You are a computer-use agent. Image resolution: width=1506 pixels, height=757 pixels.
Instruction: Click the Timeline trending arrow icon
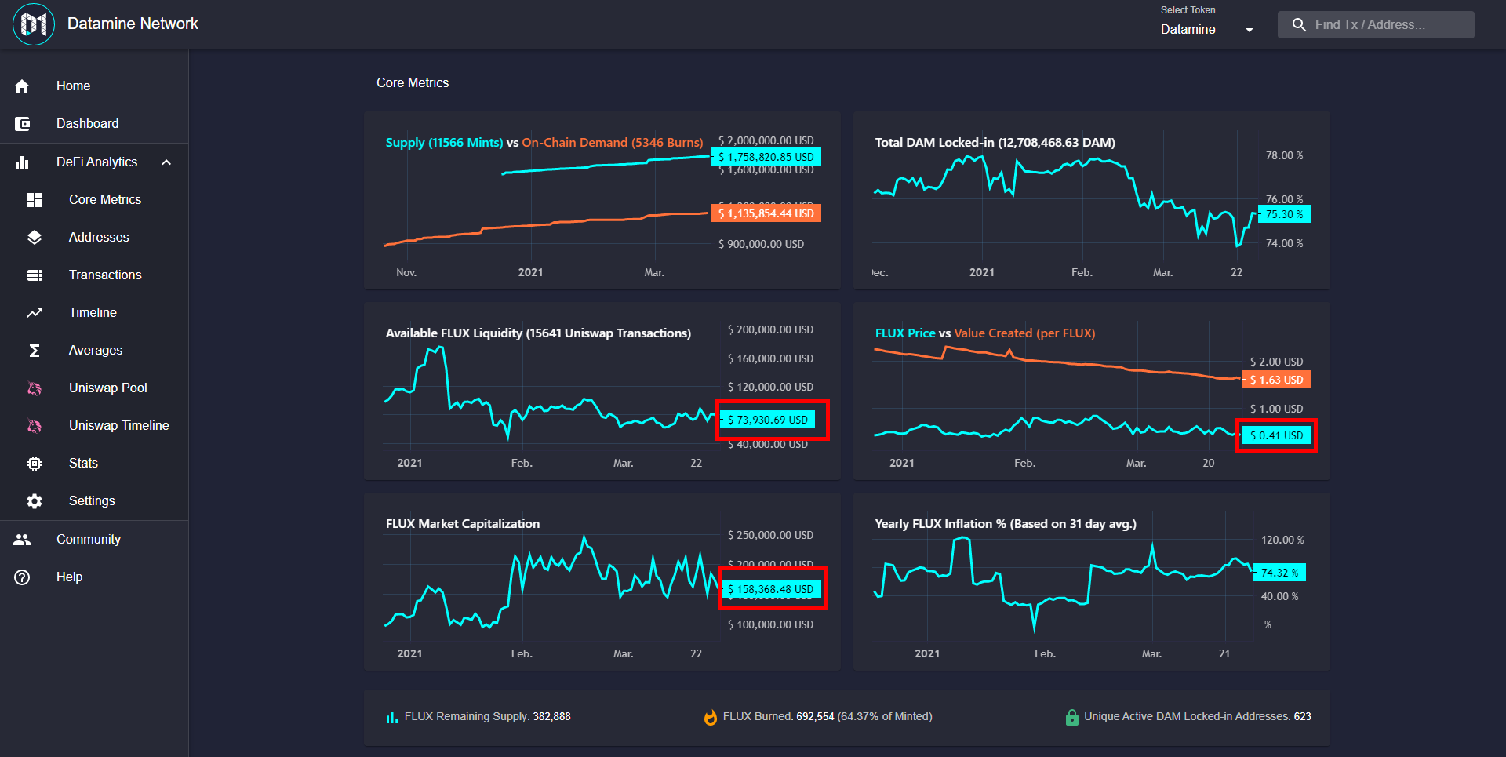(x=35, y=313)
